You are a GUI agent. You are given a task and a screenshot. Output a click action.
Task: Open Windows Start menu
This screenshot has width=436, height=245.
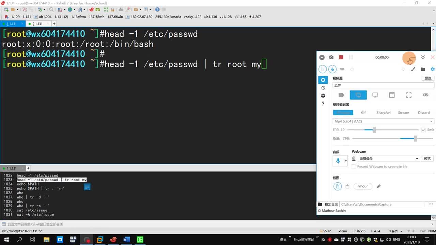point(7,240)
